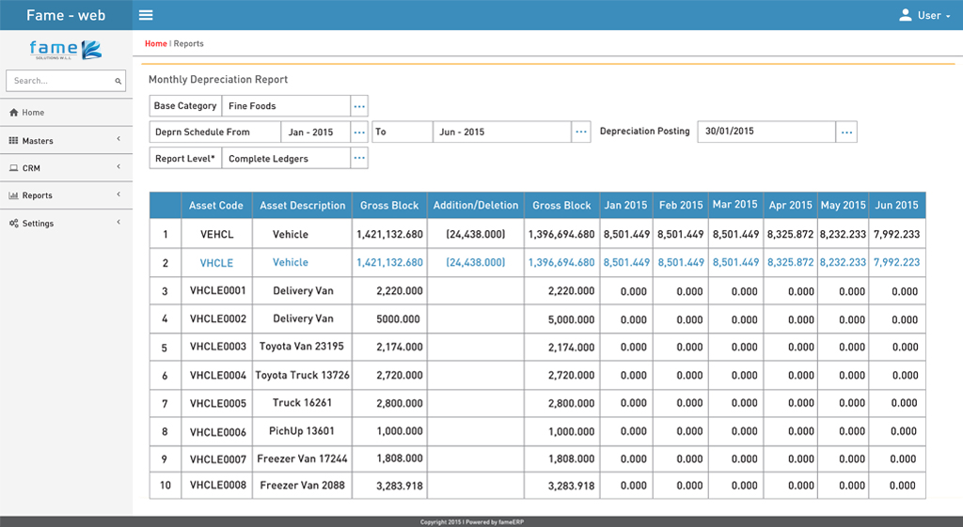Focus the sidebar Search field
This screenshot has height=527, width=963.
point(66,81)
